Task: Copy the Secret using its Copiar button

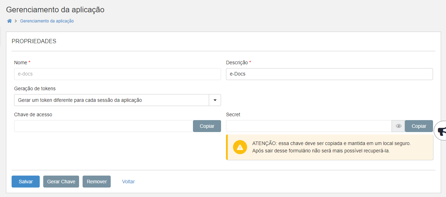Action: pos(419,126)
